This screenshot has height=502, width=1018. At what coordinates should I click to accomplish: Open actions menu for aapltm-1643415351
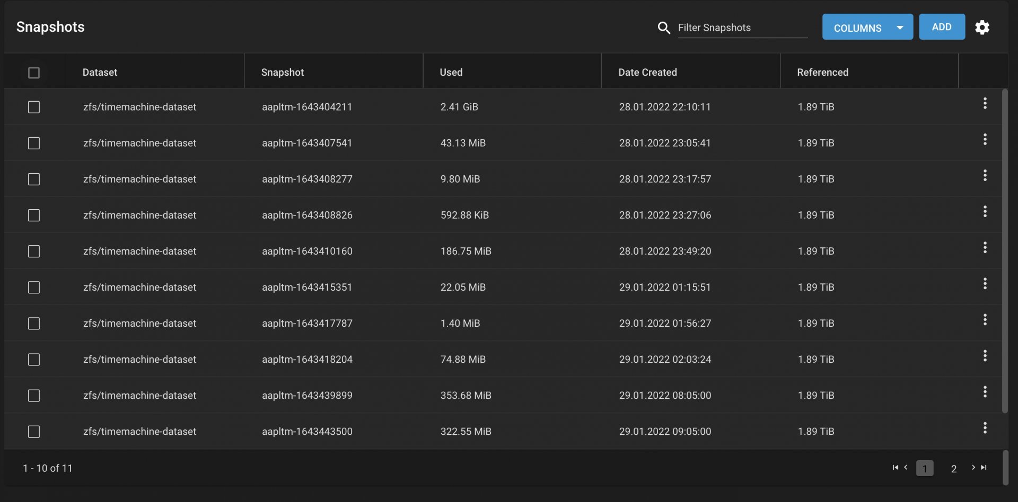coord(985,283)
